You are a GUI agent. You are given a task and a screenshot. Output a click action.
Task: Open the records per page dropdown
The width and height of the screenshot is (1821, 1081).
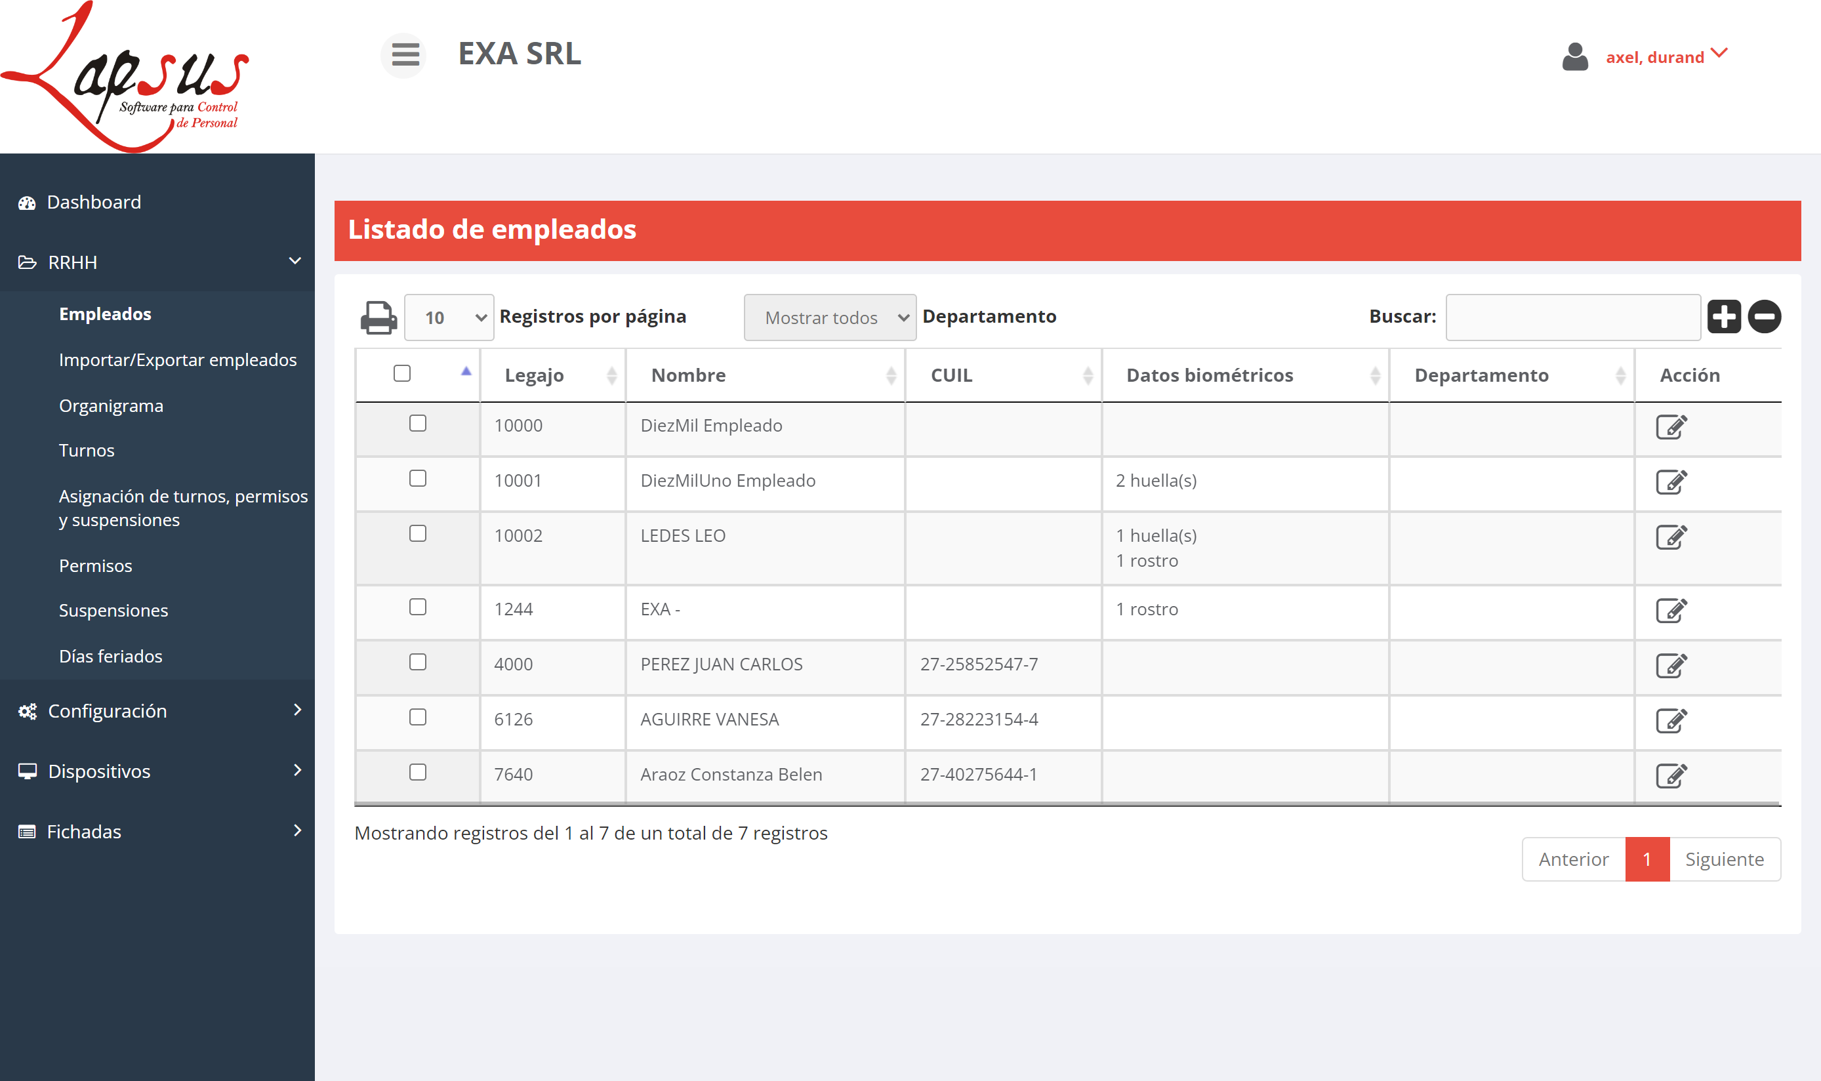pos(449,317)
